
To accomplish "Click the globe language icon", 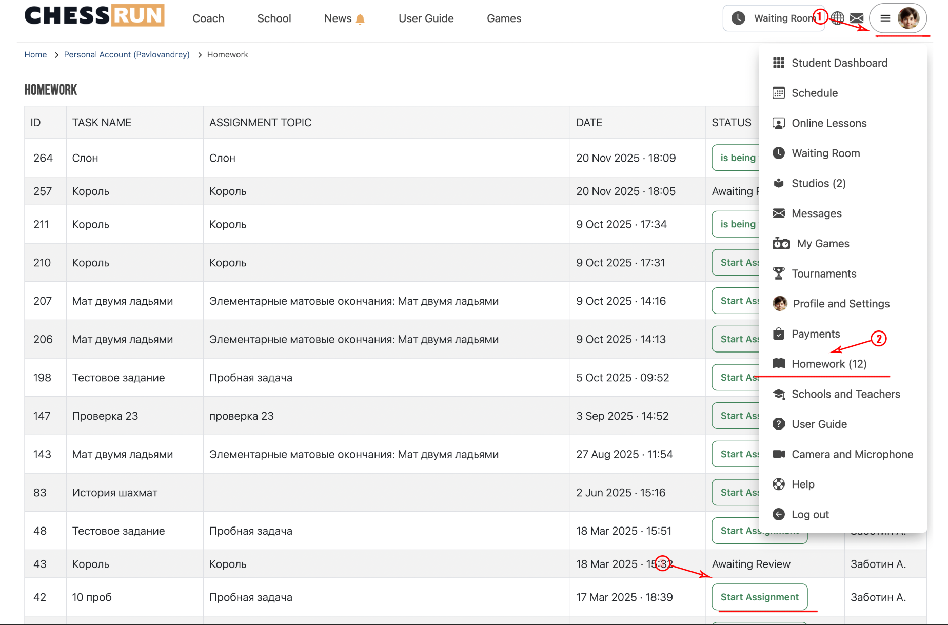I will pos(838,18).
